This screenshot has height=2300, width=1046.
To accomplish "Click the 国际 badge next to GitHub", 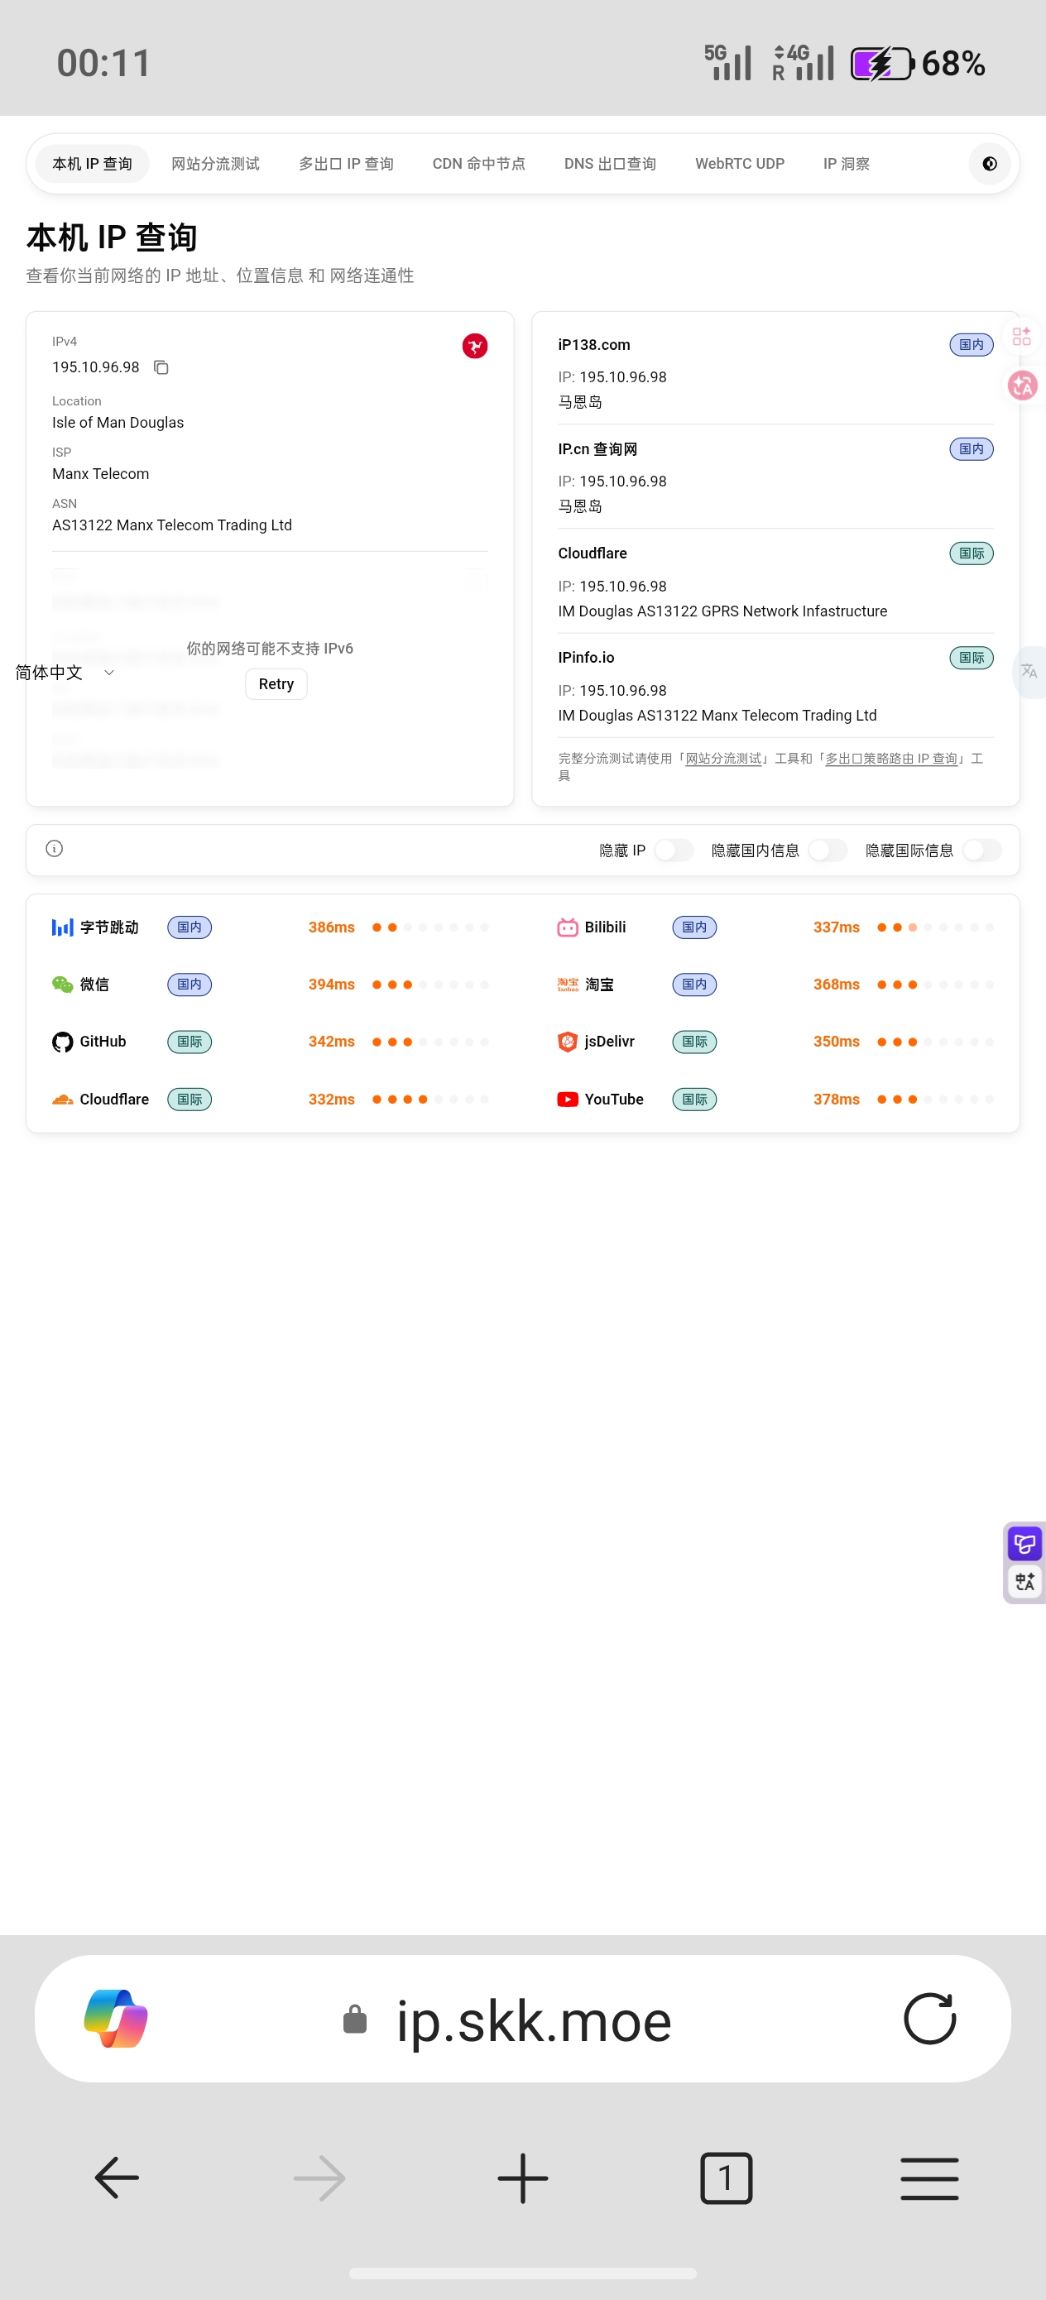I will pyautogui.click(x=190, y=1042).
